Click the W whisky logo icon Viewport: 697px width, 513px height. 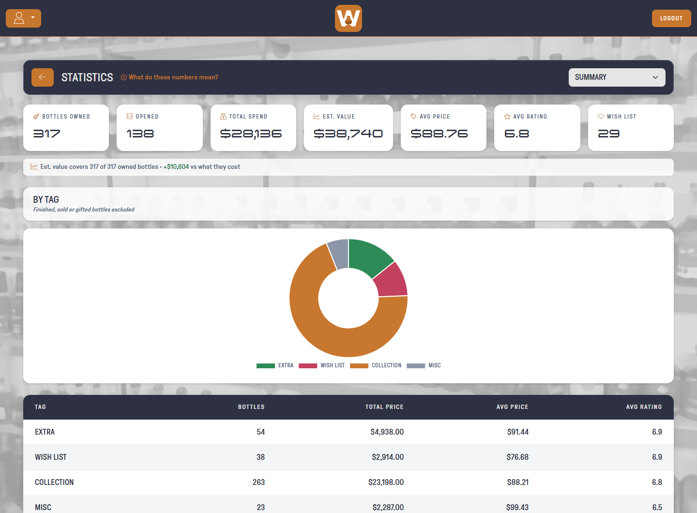coord(348,18)
